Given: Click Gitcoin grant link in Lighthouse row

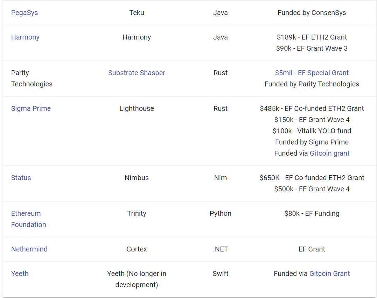Looking at the screenshot, I should click(x=329, y=153).
